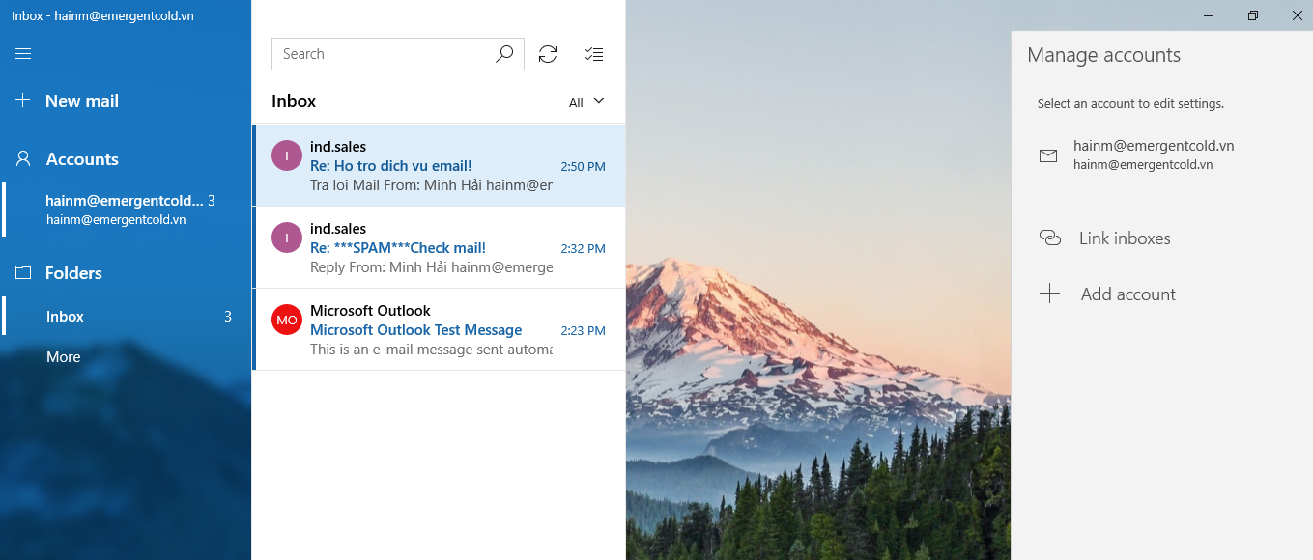Image resolution: width=1313 pixels, height=560 pixels.
Task: Sync this view with refresh icon
Action: [x=548, y=54]
